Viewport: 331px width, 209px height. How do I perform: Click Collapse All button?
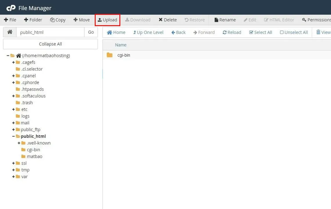pyautogui.click(x=51, y=44)
